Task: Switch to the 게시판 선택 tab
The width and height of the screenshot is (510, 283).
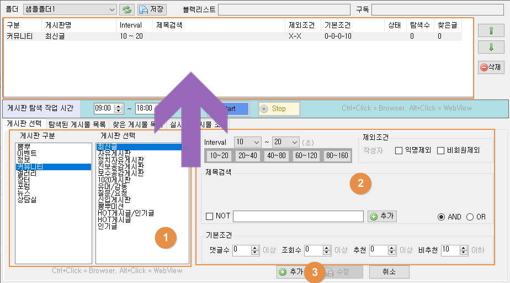Action: (24, 124)
